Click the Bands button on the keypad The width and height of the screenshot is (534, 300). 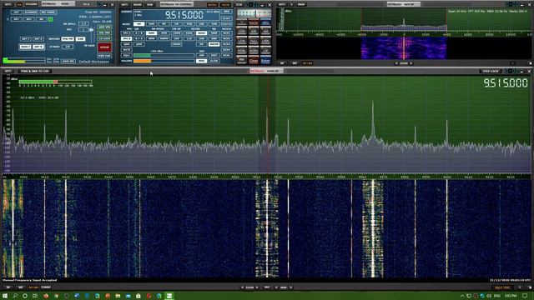pyautogui.click(x=254, y=22)
